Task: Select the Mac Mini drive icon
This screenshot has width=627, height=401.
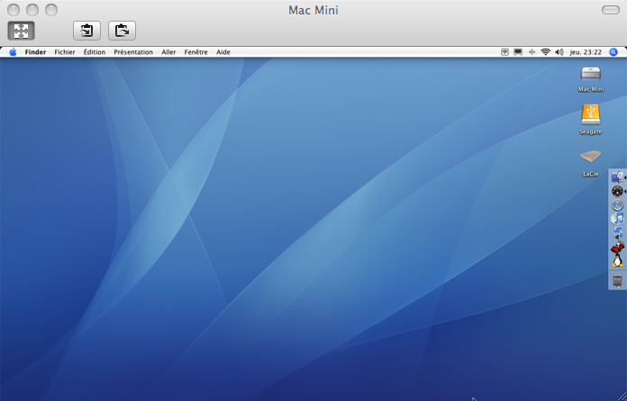Action: [x=591, y=75]
